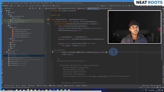Click the Wi-Fi icon in system tray
This screenshot has width=164, height=92.
(149, 90)
